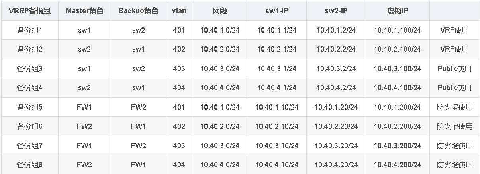Click the 10.40.2.20/24 cell
The height and width of the screenshot is (174, 480).
[336, 126]
